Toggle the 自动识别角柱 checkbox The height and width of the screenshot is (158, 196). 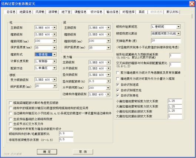(118, 95)
